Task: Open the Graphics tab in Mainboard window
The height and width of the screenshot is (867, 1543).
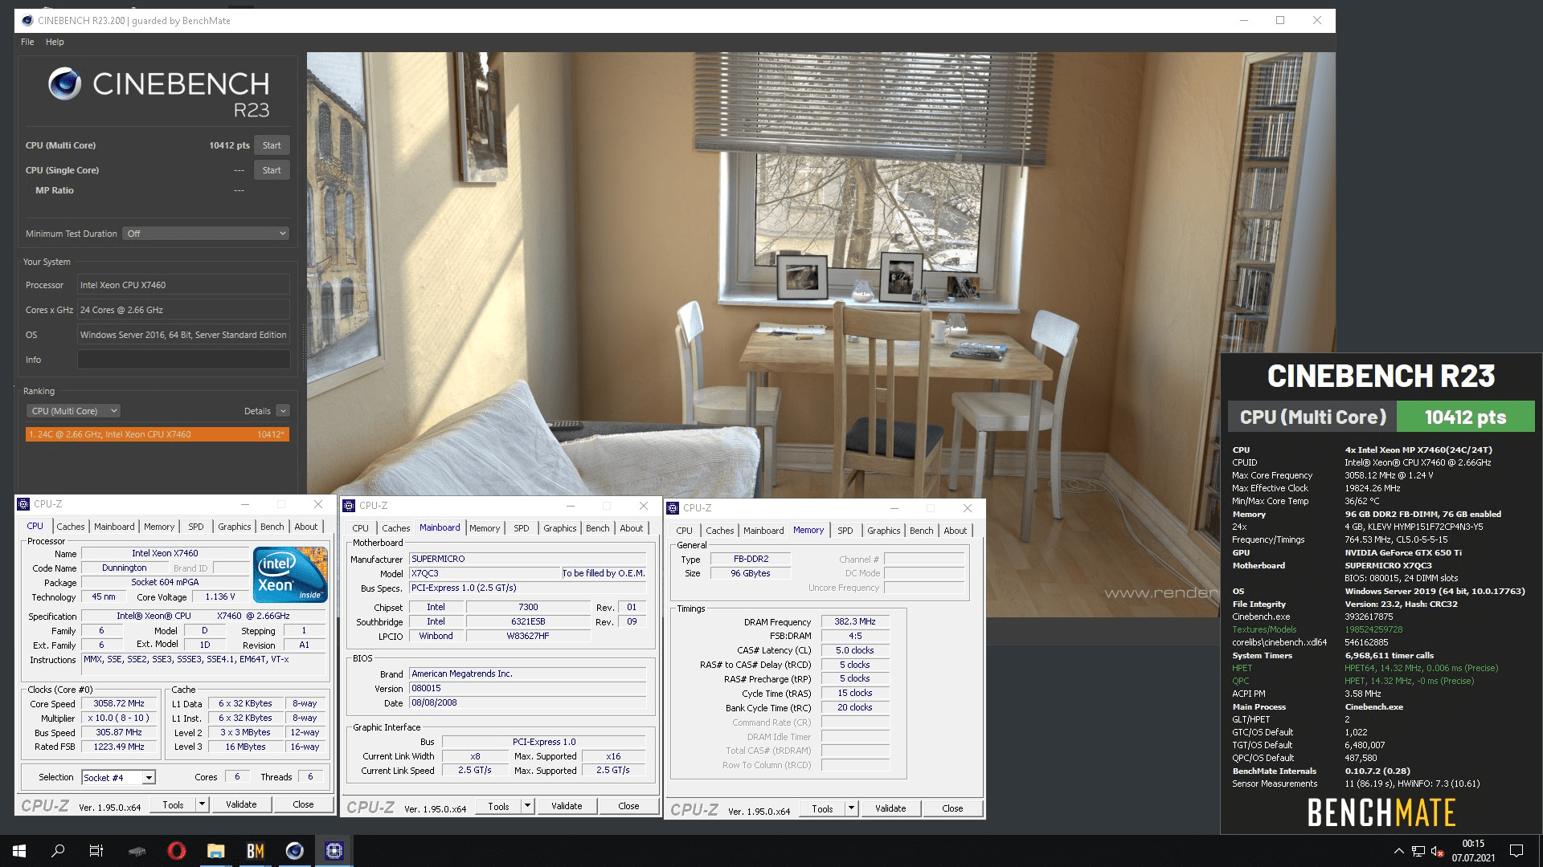Action: coord(560,528)
